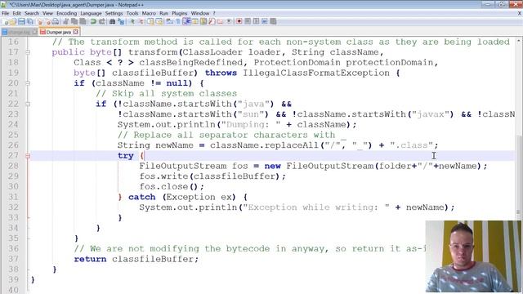Collapse the fold at line 17 transform method
This screenshot has width=523, height=294.
tap(28, 52)
